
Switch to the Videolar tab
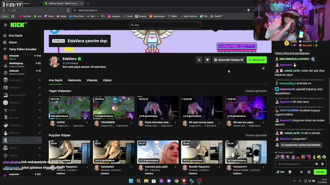92,80
